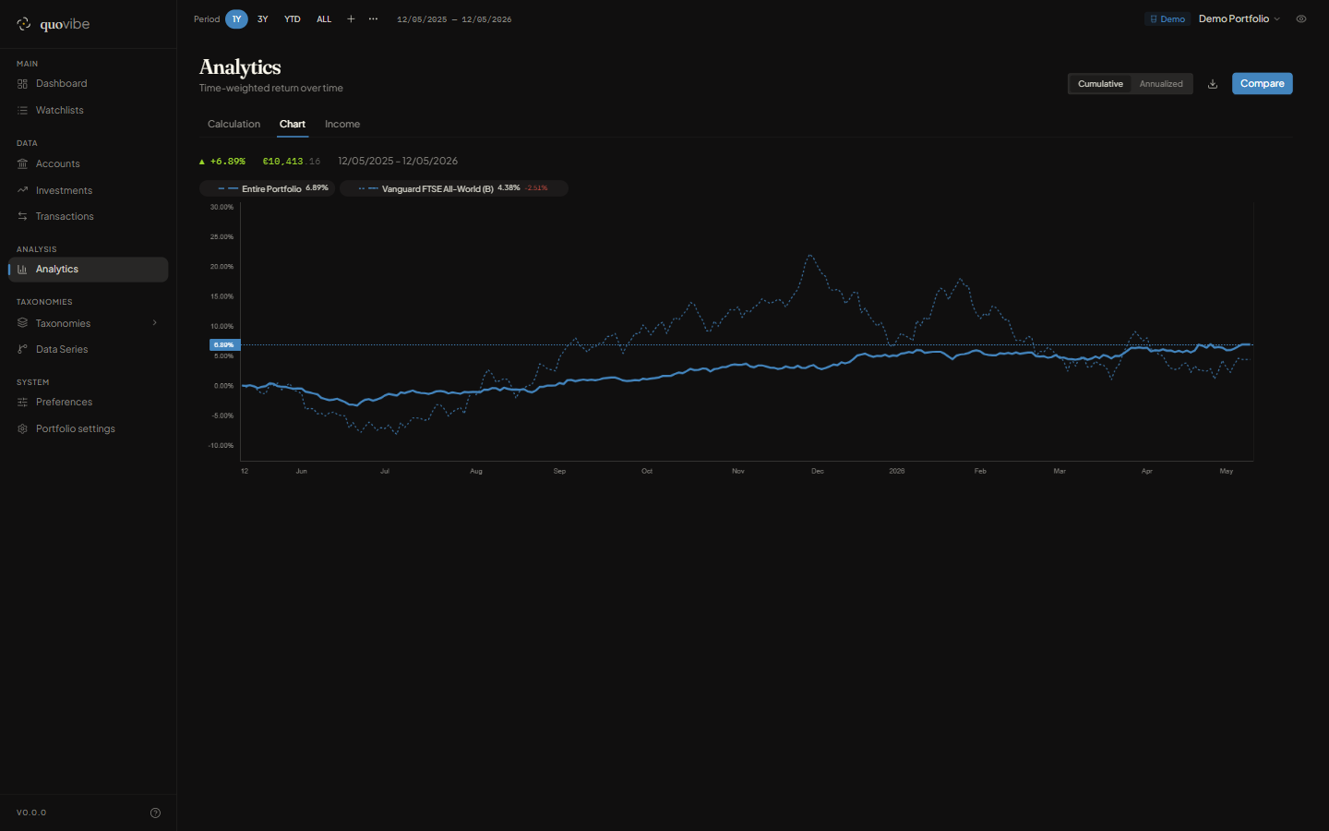This screenshot has width=1329, height=831.
Task: Open Dashboard from sidebar
Action: pos(88,84)
